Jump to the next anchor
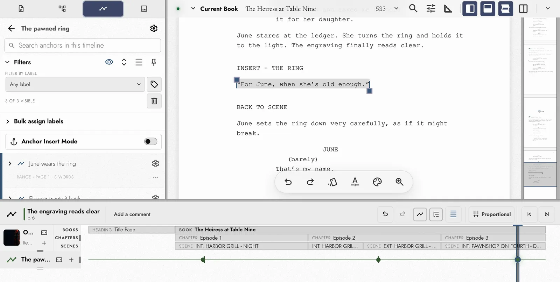 point(547,214)
